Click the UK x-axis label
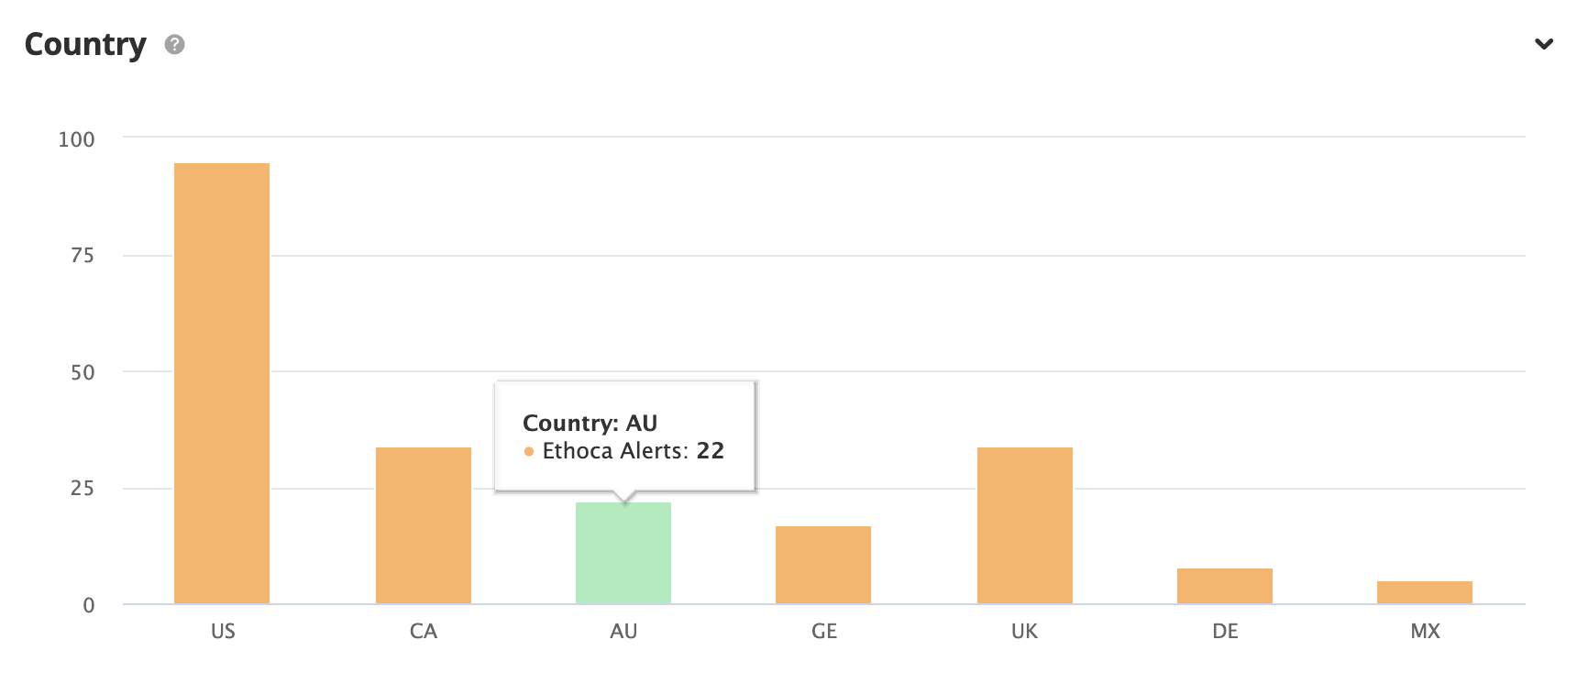Image resolution: width=1577 pixels, height=695 pixels. [x=1024, y=631]
